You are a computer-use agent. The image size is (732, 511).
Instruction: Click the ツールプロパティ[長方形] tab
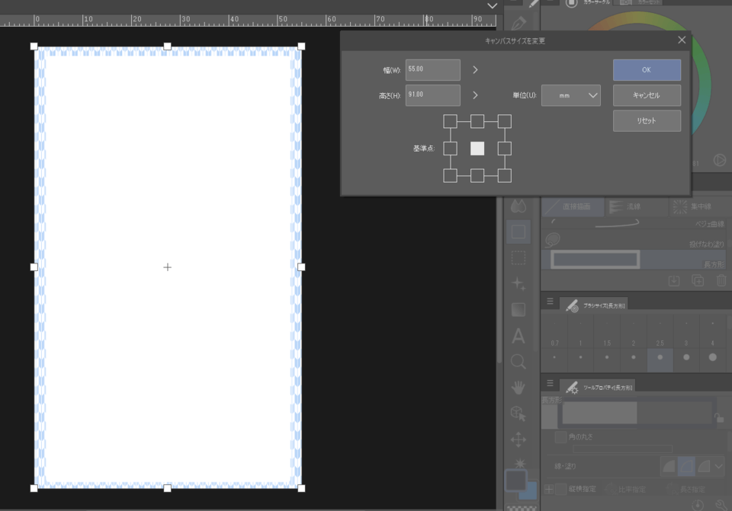click(x=598, y=387)
